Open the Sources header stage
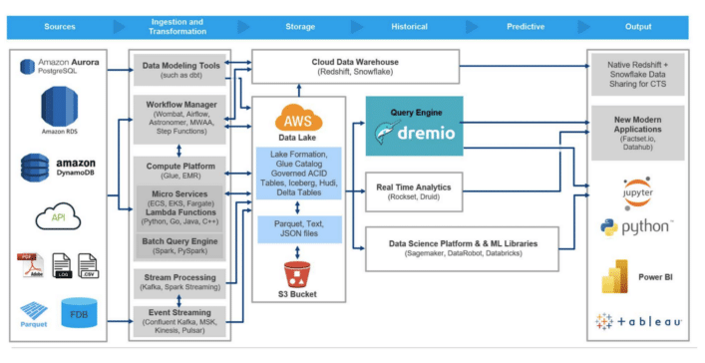This screenshot has height=363, width=705. coord(60,27)
